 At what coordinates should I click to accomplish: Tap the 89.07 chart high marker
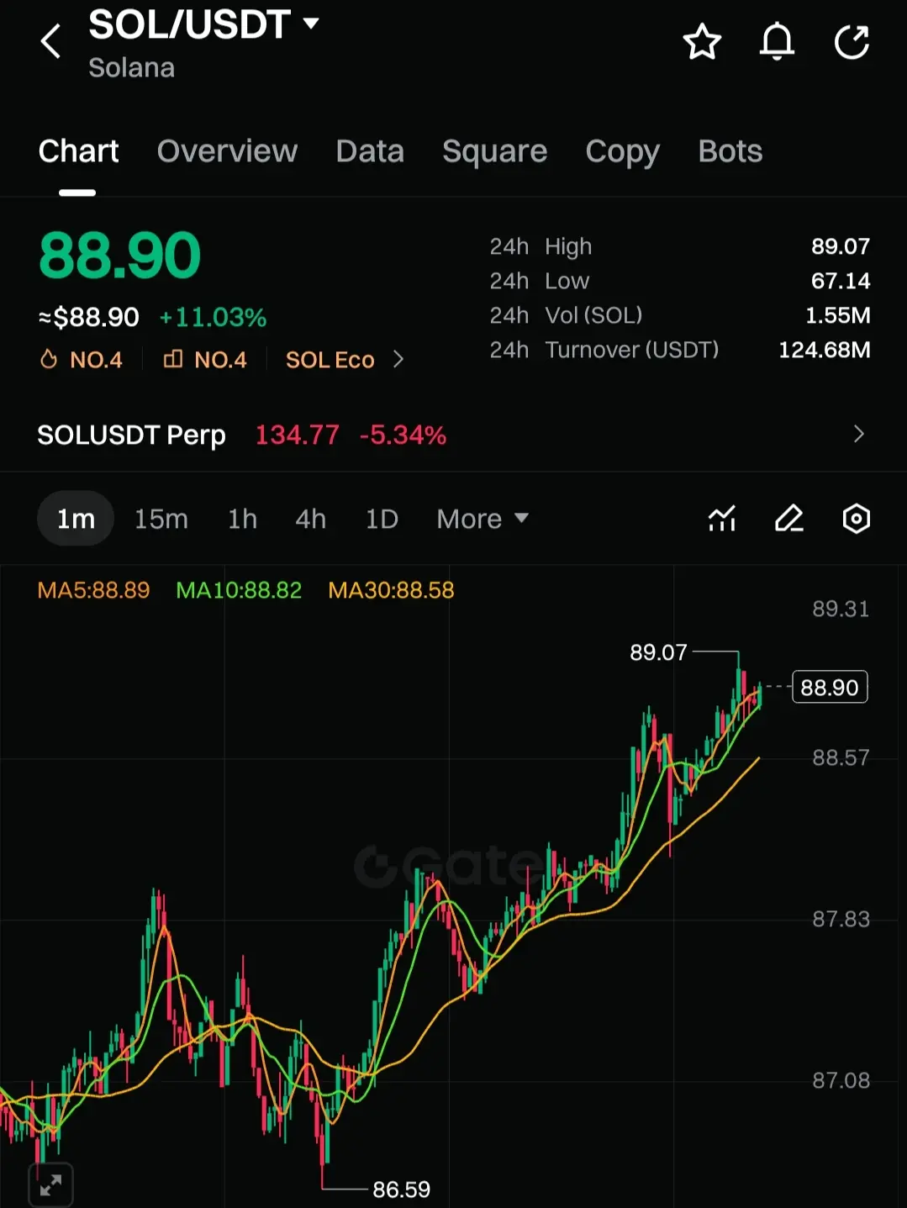pos(658,652)
